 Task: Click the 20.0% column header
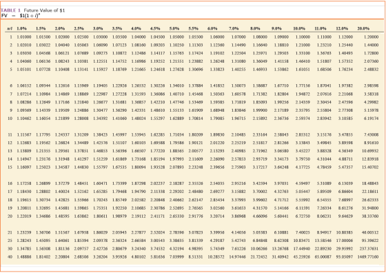363,28
